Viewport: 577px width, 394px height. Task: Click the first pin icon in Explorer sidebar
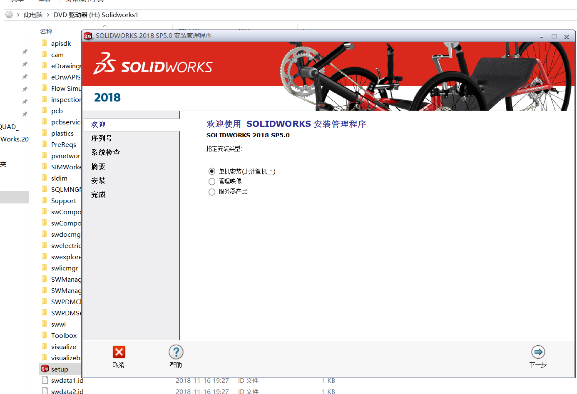[25, 52]
